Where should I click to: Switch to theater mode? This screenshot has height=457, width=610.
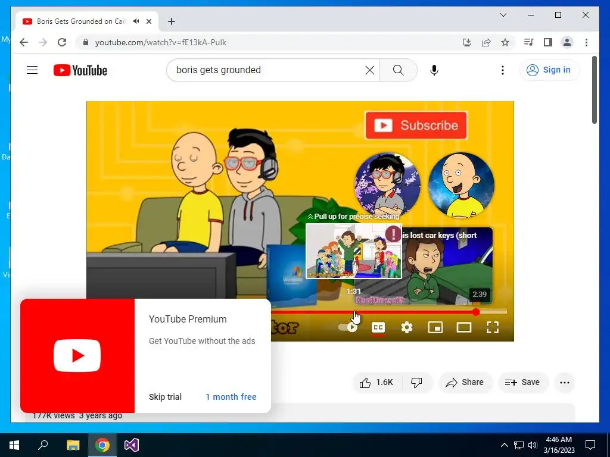tap(463, 327)
